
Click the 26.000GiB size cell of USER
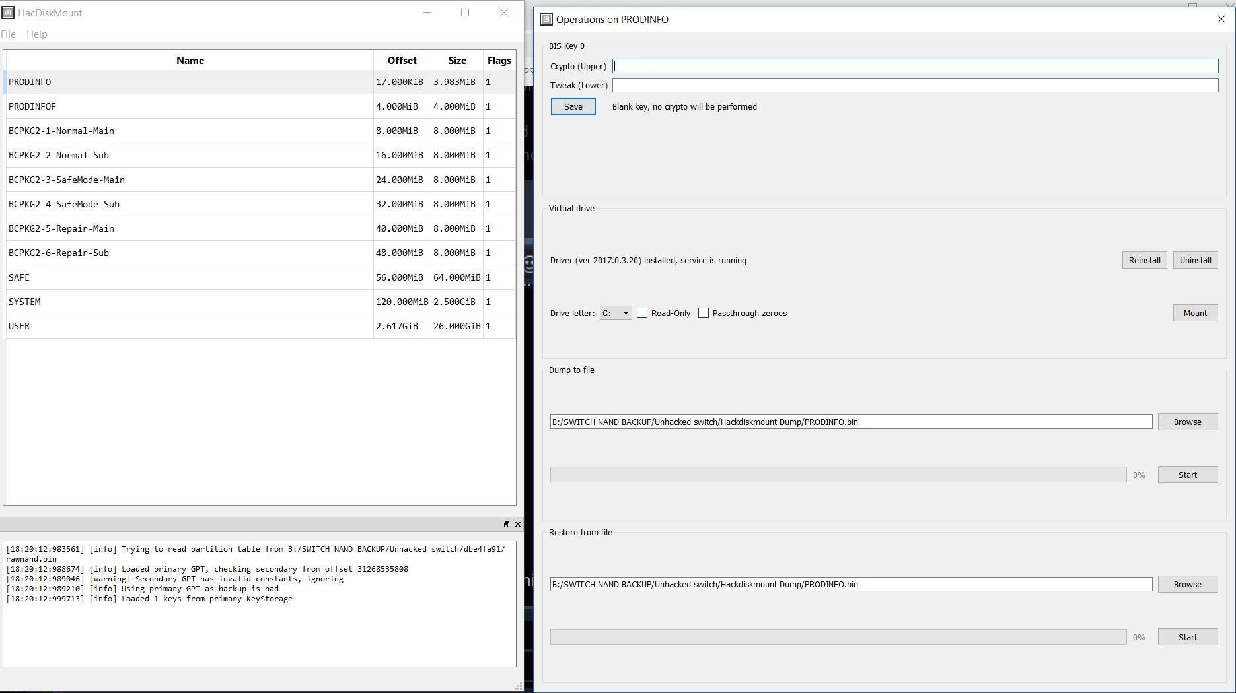click(x=457, y=326)
